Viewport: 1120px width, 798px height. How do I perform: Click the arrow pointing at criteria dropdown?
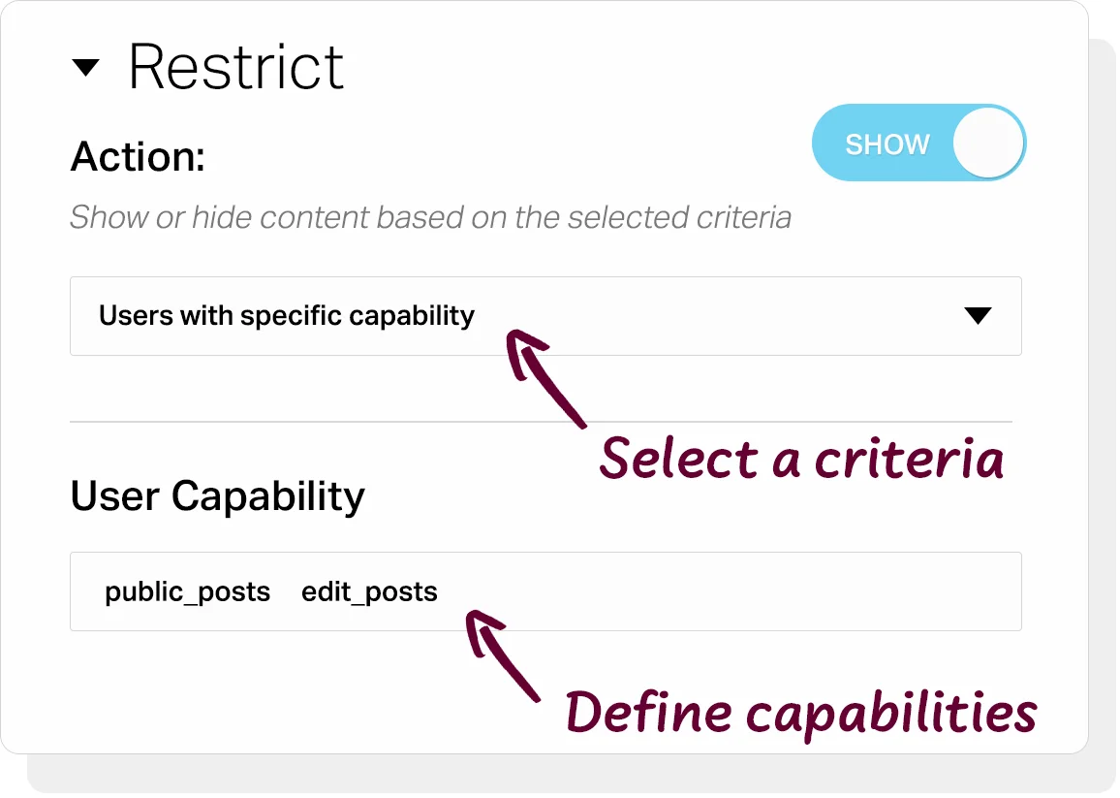click(544, 377)
